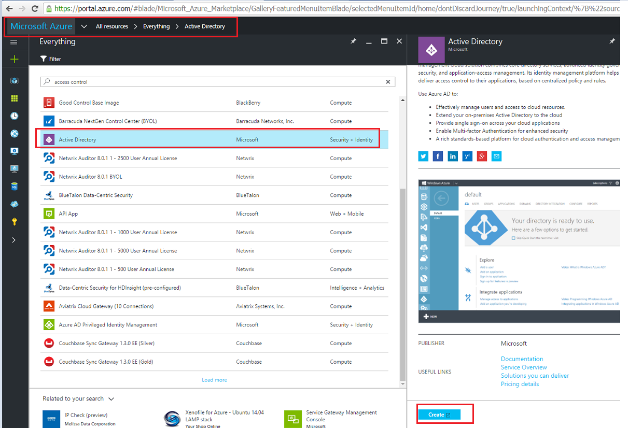Pin the Everything blade
The image size is (628, 428).
pos(354,41)
